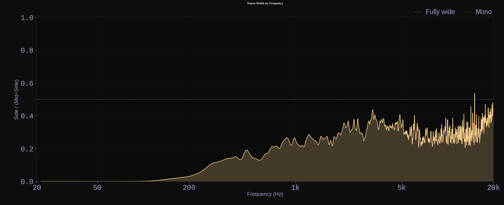Click the 0.6 y-axis tick label
The image size is (504, 205).
27,83
